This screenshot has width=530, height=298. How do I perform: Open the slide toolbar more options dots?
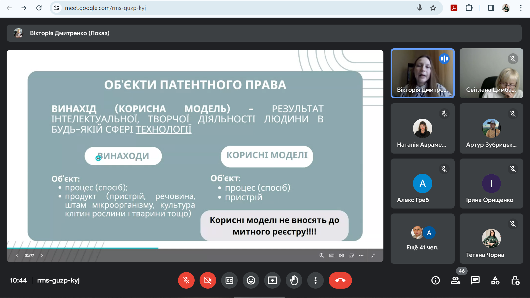(x=361, y=255)
